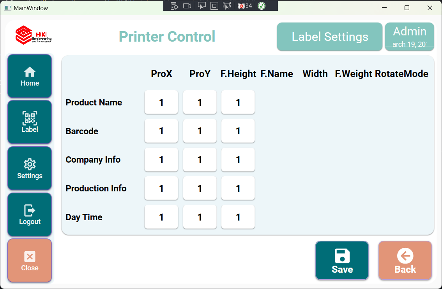Select the F.Height field for Barcode

(238, 131)
